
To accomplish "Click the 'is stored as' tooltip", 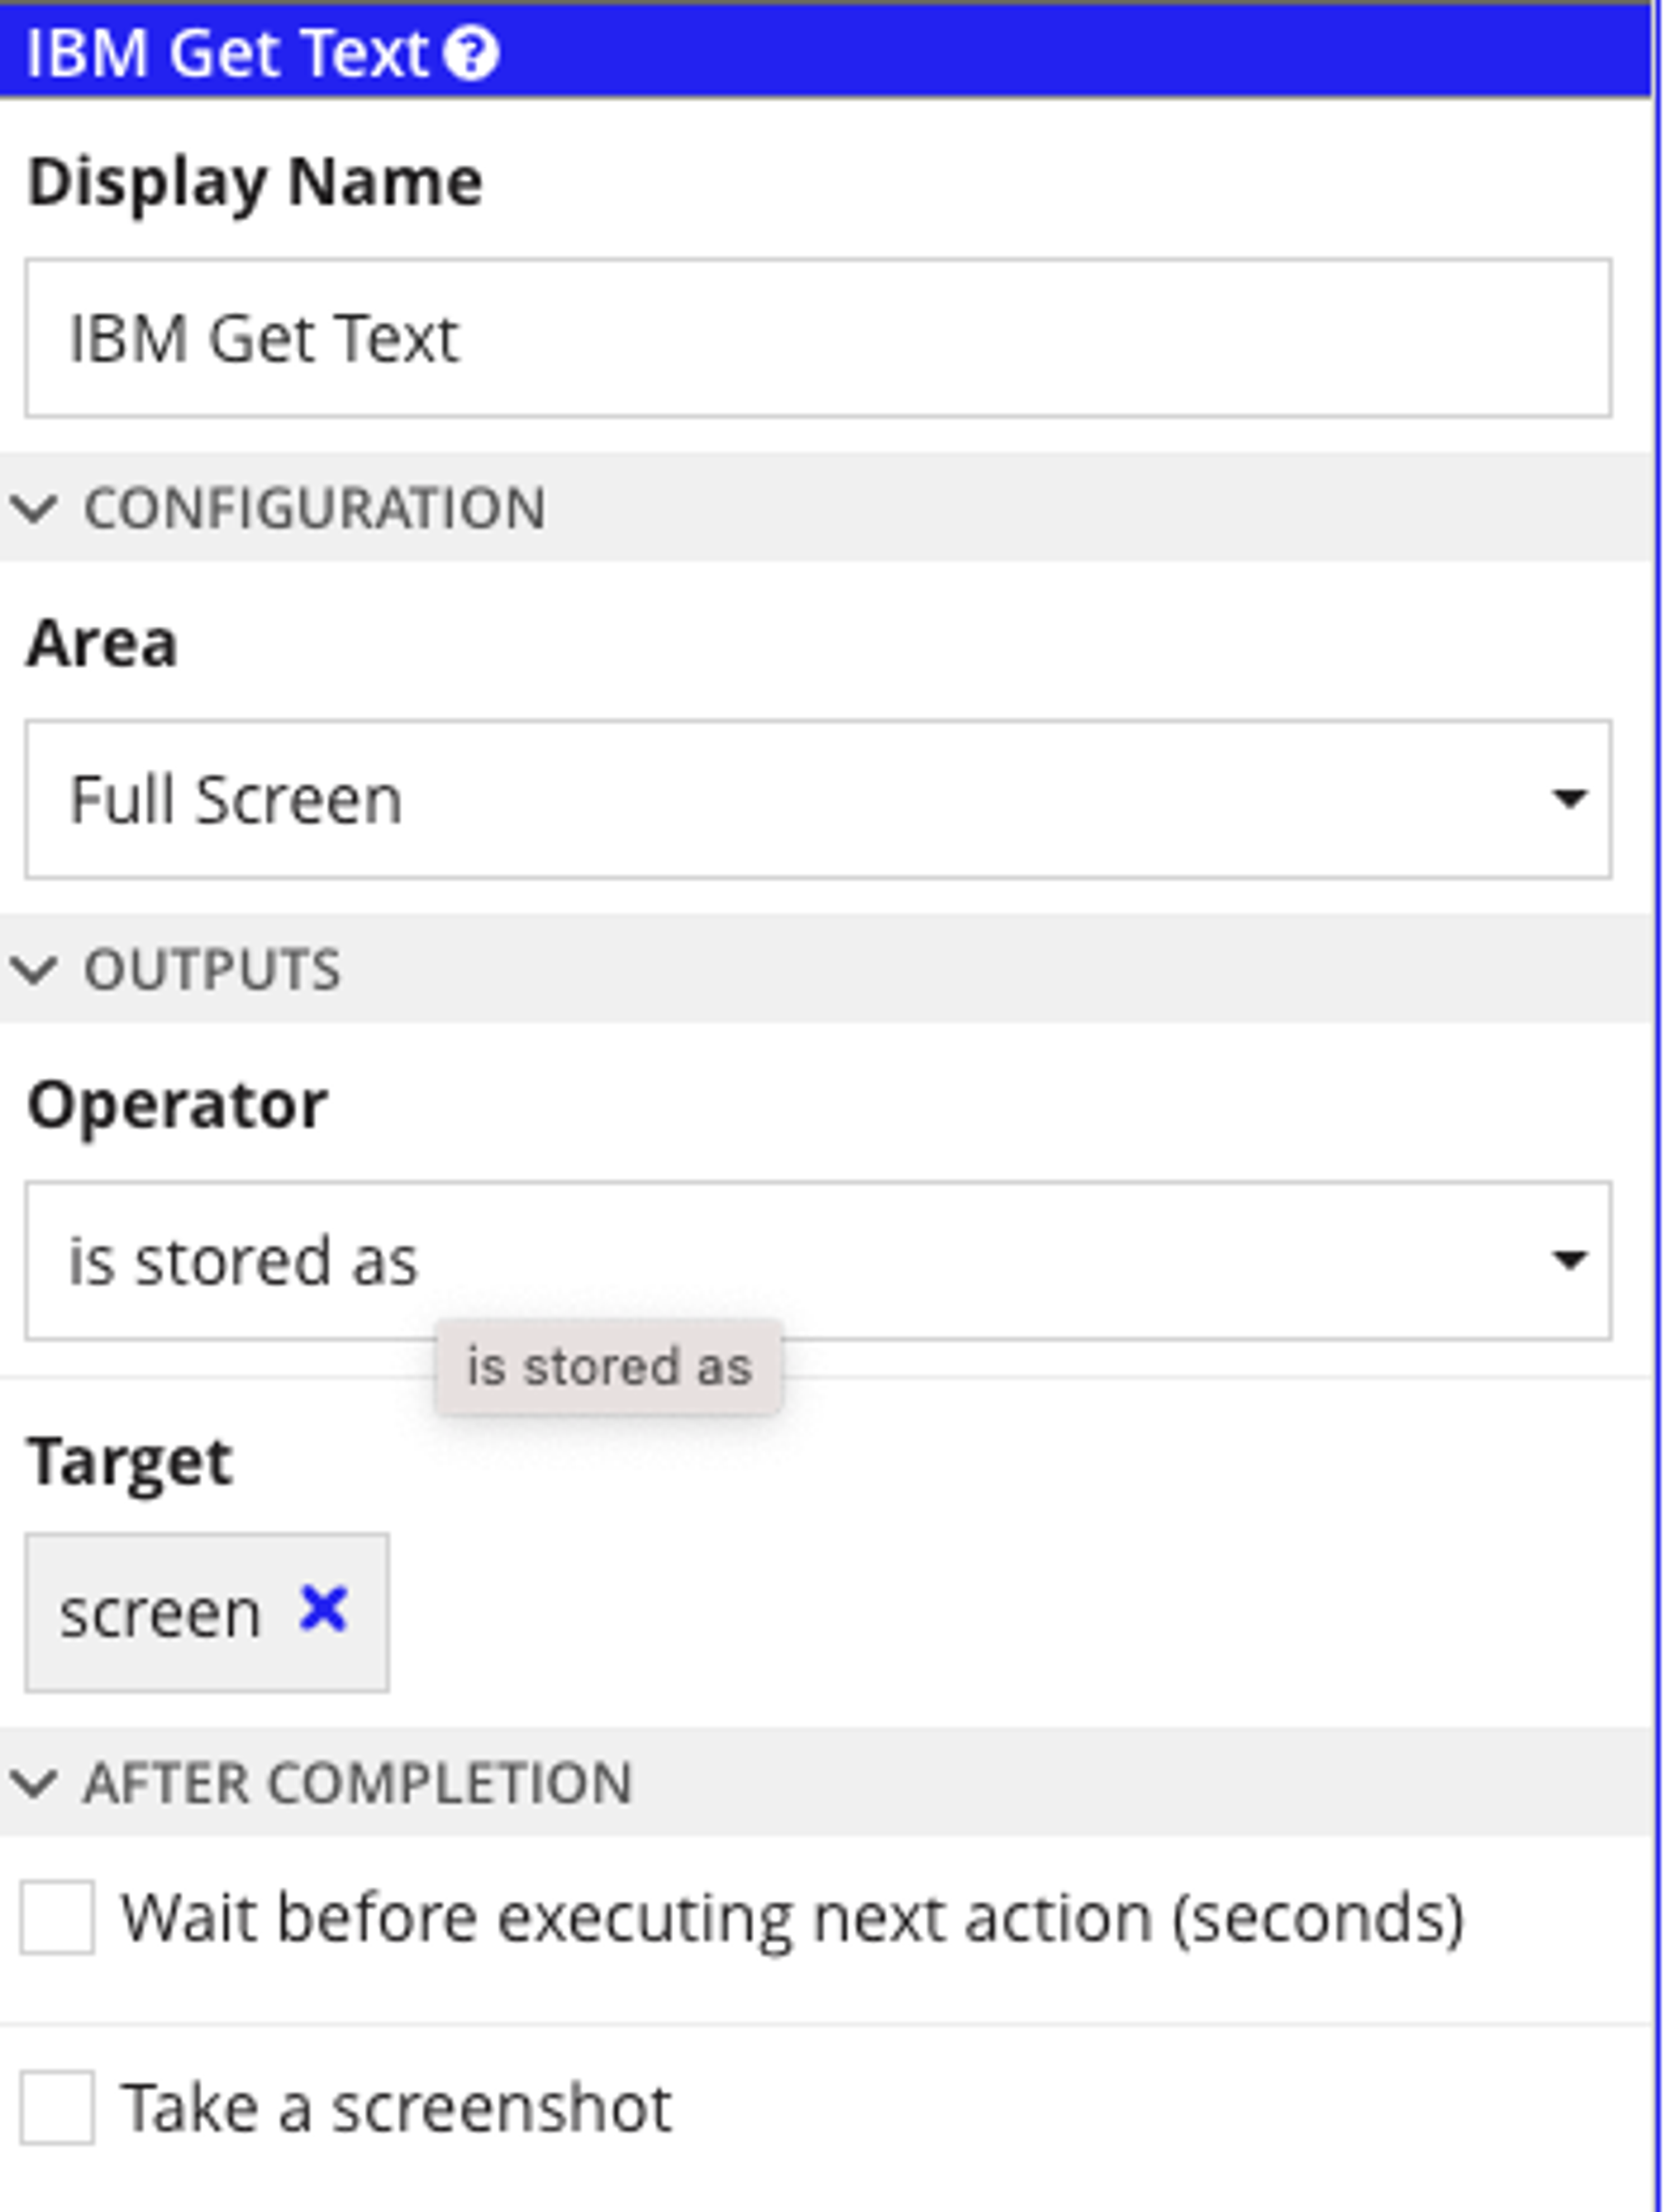I will pos(609,1367).
